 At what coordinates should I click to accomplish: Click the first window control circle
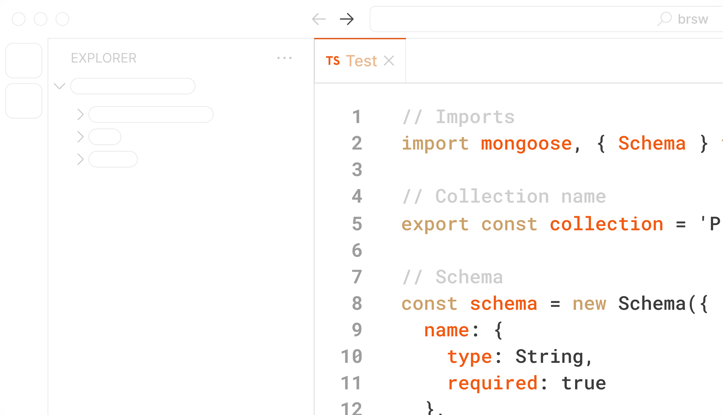click(x=19, y=19)
